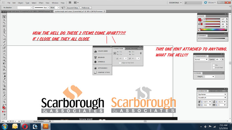The width and height of the screenshot is (232, 130).
Task: Click the None swatch in Color panel
Action: [199, 30]
